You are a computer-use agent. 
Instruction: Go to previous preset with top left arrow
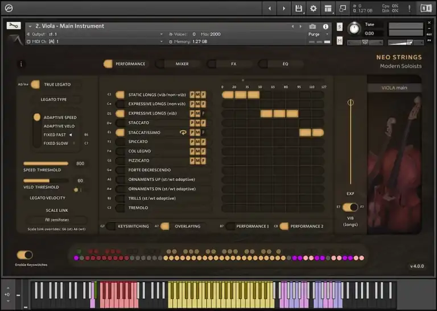point(270,9)
